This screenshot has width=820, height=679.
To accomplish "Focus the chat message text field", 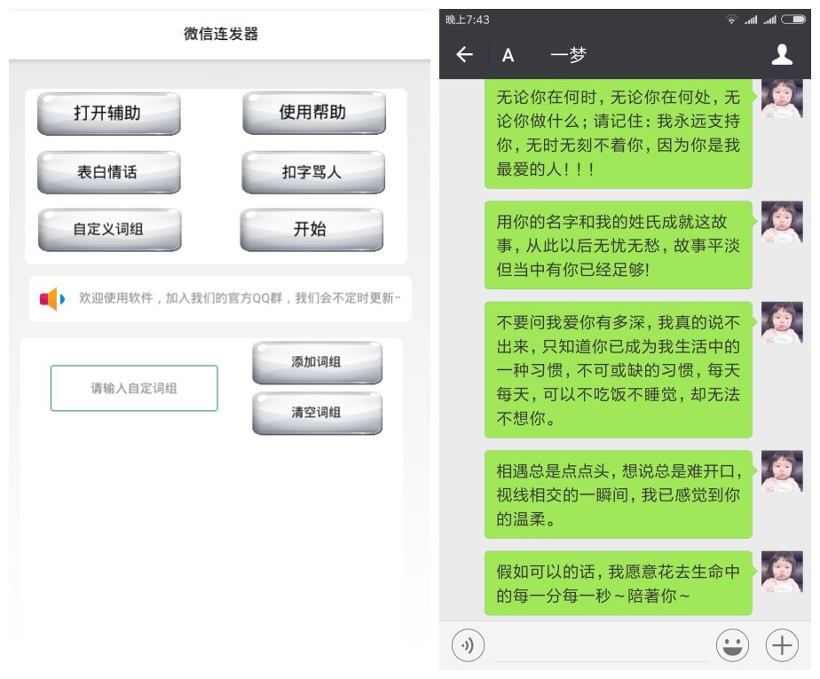I will [600, 646].
